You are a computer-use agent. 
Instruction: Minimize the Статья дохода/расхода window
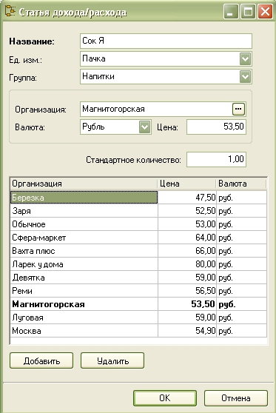231,12
